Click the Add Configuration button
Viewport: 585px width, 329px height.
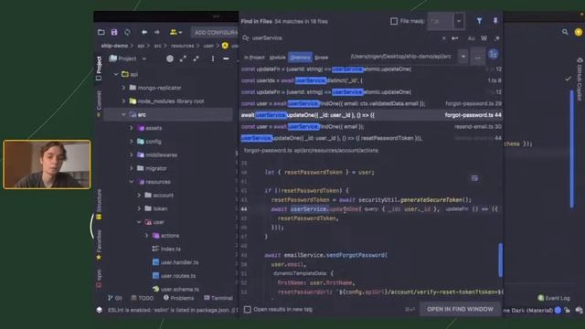coord(216,33)
